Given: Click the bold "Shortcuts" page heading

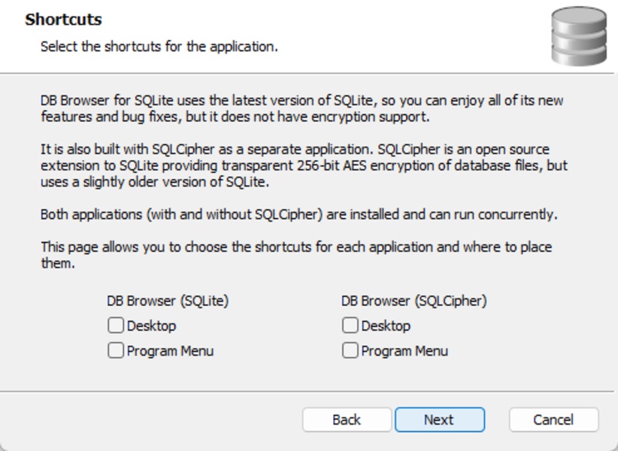Looking at the screenshot, I should [63, 20].
